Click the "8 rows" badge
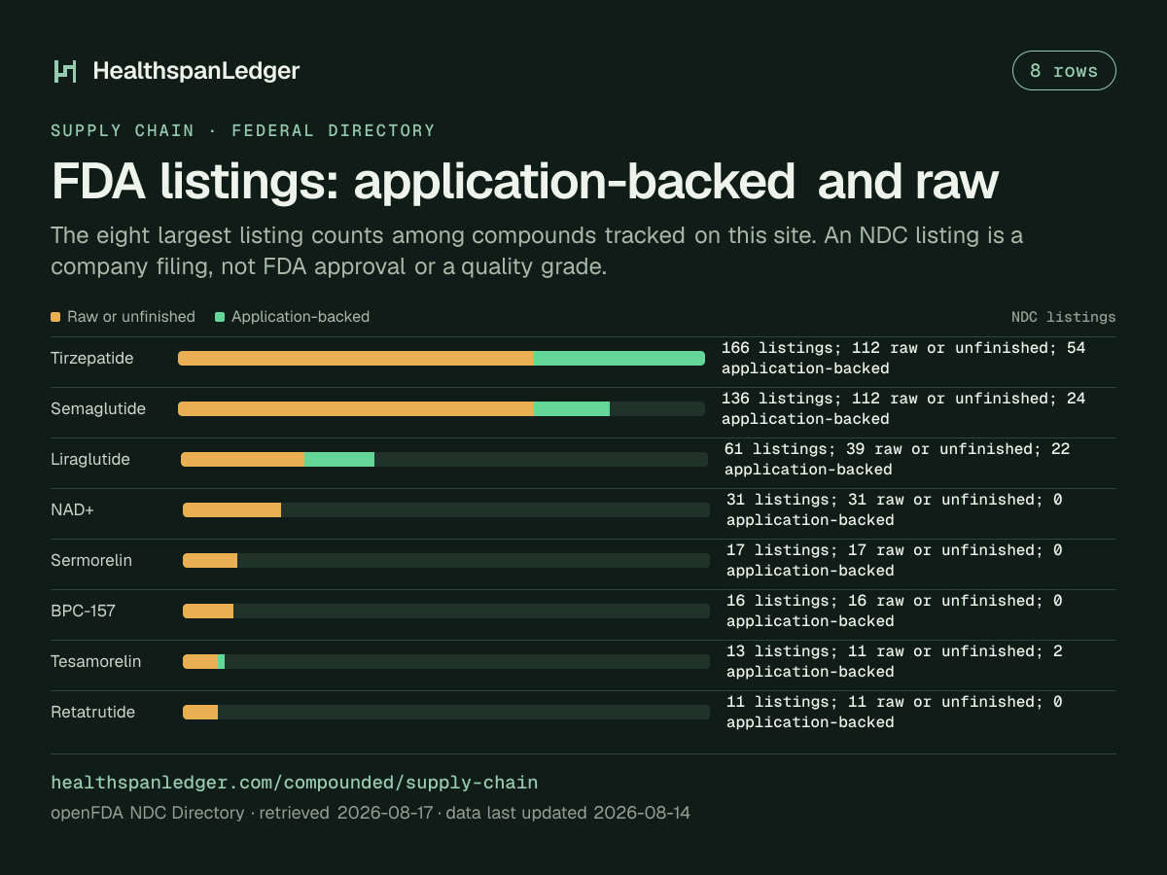1167x875 pixels. tap(1064, 70)
